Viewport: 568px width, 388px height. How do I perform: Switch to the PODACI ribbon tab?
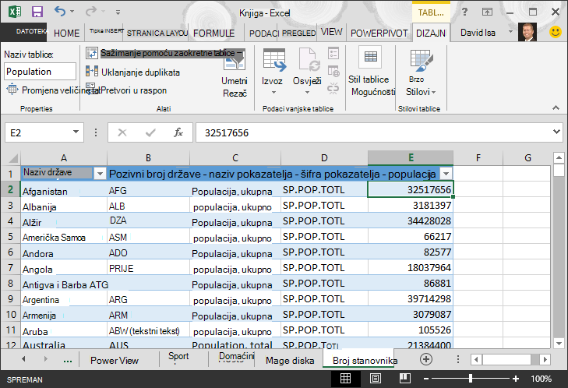[x=264, y=34]
